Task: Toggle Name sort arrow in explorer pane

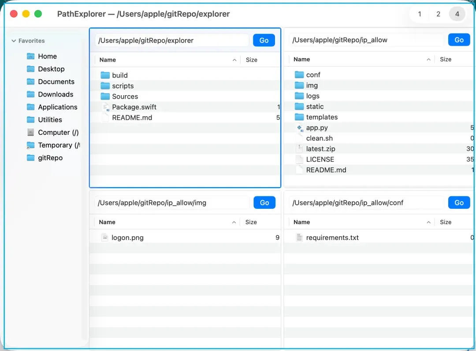Action: pos(234,60)
